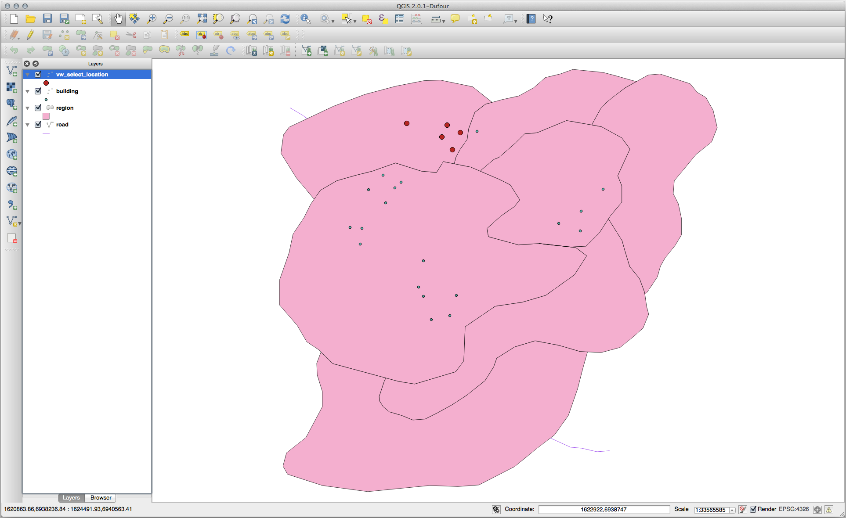
Task: Toggle editing with the pencil icon
Action: click(30, 35)
